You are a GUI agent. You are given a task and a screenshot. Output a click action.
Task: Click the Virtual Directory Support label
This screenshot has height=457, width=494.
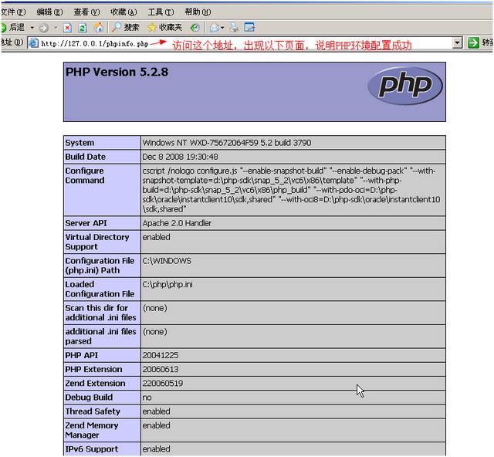click(97, 242)
